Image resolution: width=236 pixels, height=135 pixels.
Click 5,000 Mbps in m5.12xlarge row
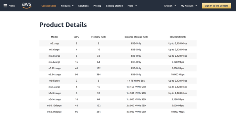tap(178, 68)
